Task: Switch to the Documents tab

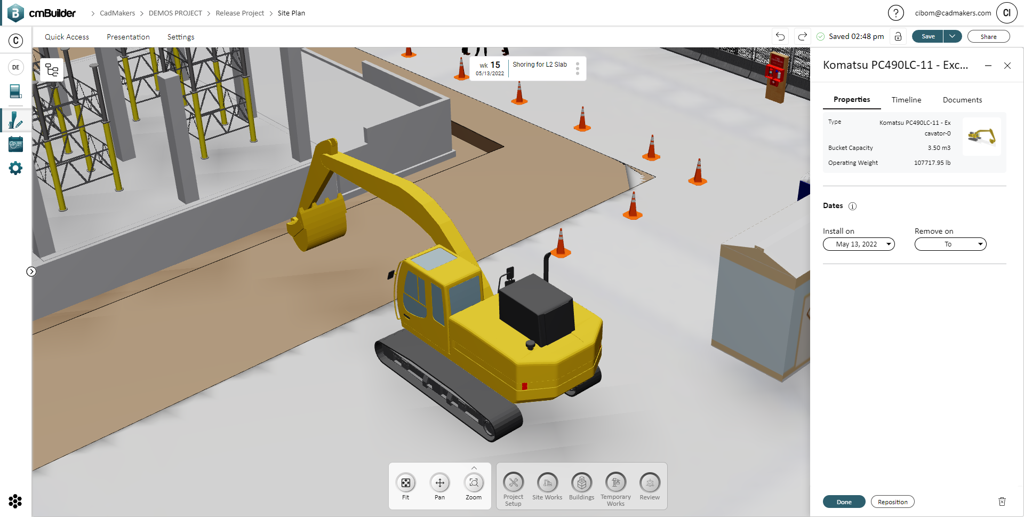Action: coord(962,100)
